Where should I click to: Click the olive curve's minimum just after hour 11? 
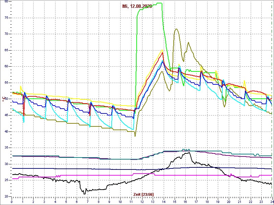pyautogui.click(x=135, y=136)
